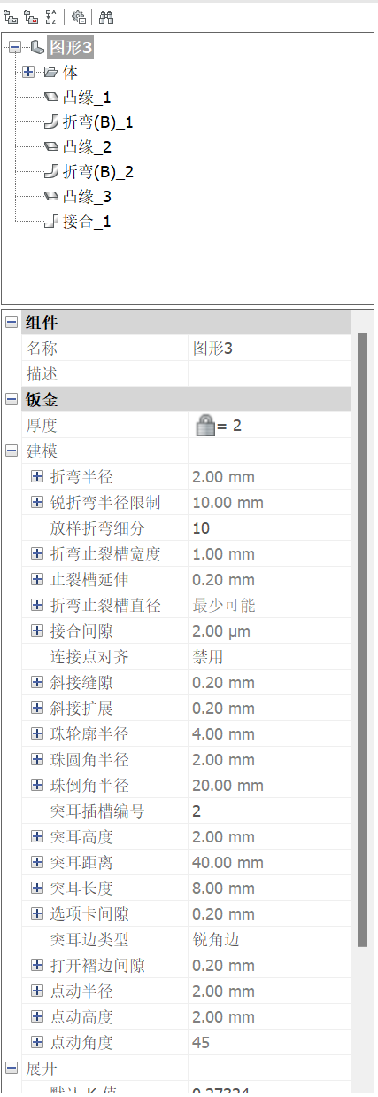This screenshot has width=378, height=1097.
Task: Expand the 折弯半径 property row
Action: click(36, 477)
